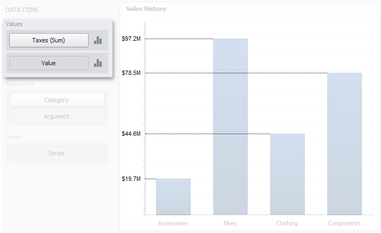Click the Accessories axis label
The image size is (381, 233).
pyautogui.click(x=173, y=223)
